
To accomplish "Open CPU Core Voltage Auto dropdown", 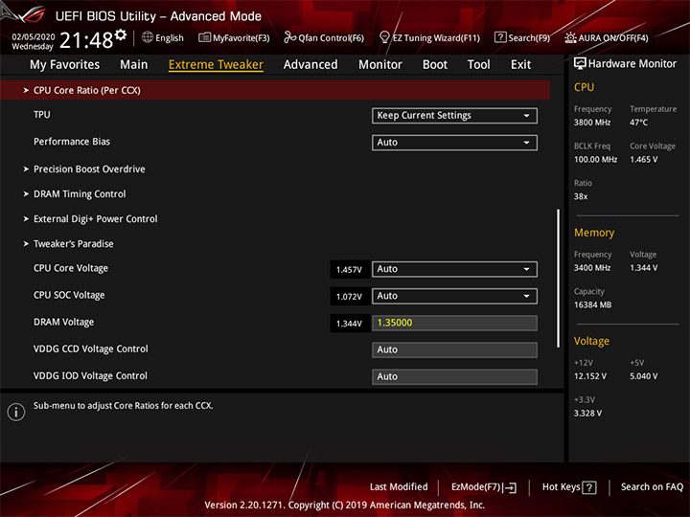I will tap(454, 269).
